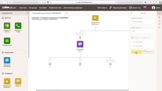Click the Safari address bar
Viewport: 162px width, 91px height.
click(84, 2)
